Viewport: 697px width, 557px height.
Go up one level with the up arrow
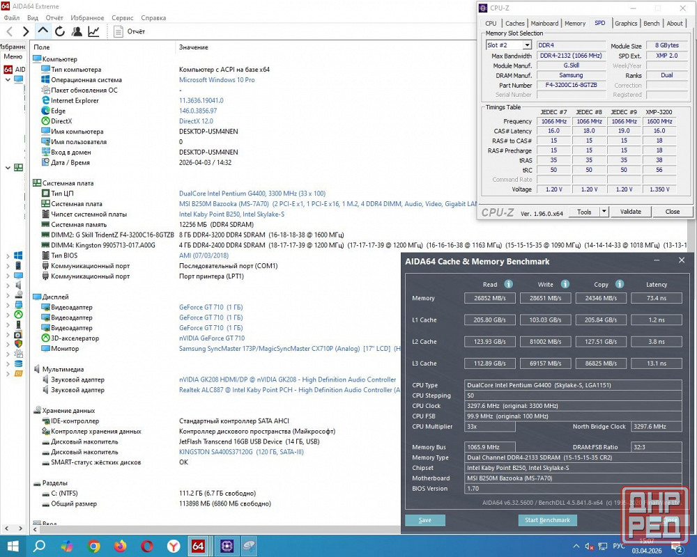click(x=43, y=31)
